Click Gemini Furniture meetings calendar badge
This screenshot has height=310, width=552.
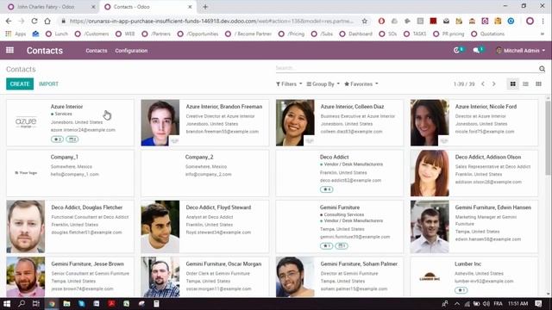[342, 245]
